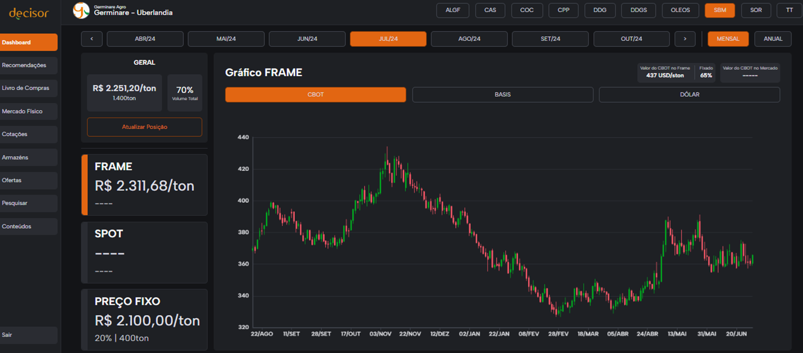Select the SOR product button
This screenshot has width=803, height=353.
tap(756, 10)
